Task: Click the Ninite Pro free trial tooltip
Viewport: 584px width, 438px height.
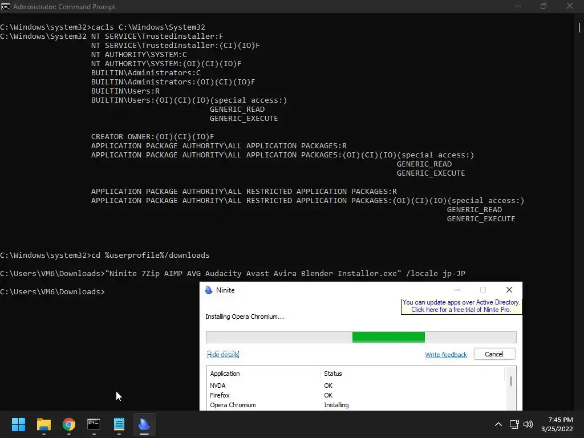Action: point(461,306)
